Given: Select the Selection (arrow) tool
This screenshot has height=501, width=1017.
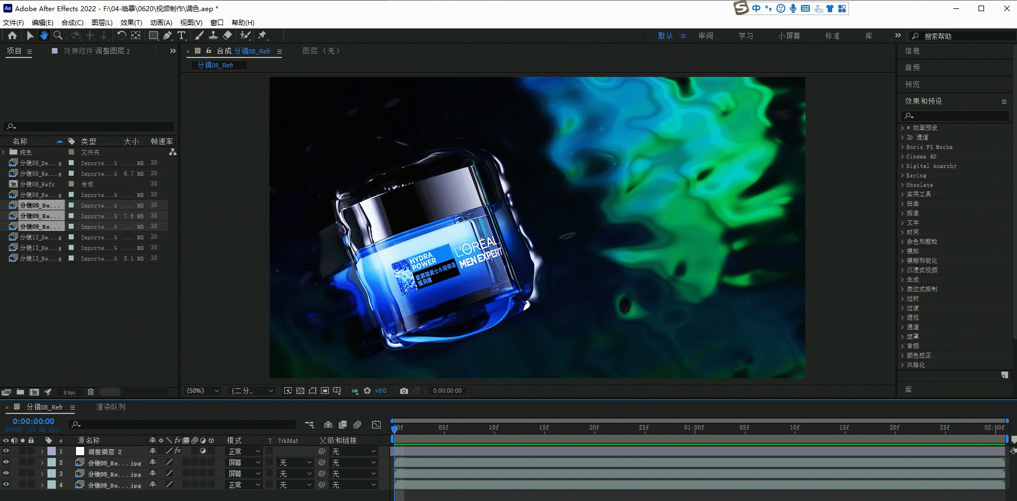Looking at the screenshot, I should (30, 35).
